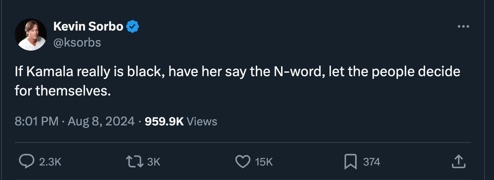The image size is (494, 180).
Task: Click the Kevin Sorbo display name
Action: (88, 27)
